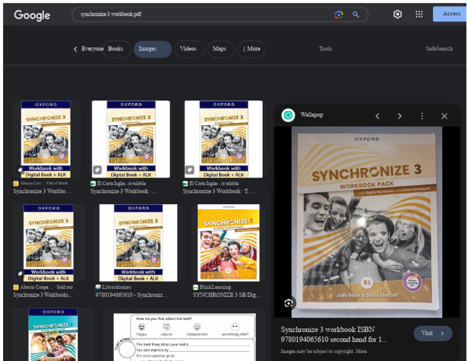Click 'Synchronize 3 Workbo…' title under first result

point(43,191)
